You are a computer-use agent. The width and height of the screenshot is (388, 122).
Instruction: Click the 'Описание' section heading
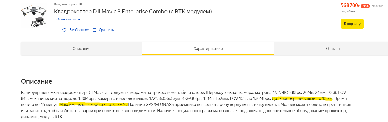coord(37,82)
